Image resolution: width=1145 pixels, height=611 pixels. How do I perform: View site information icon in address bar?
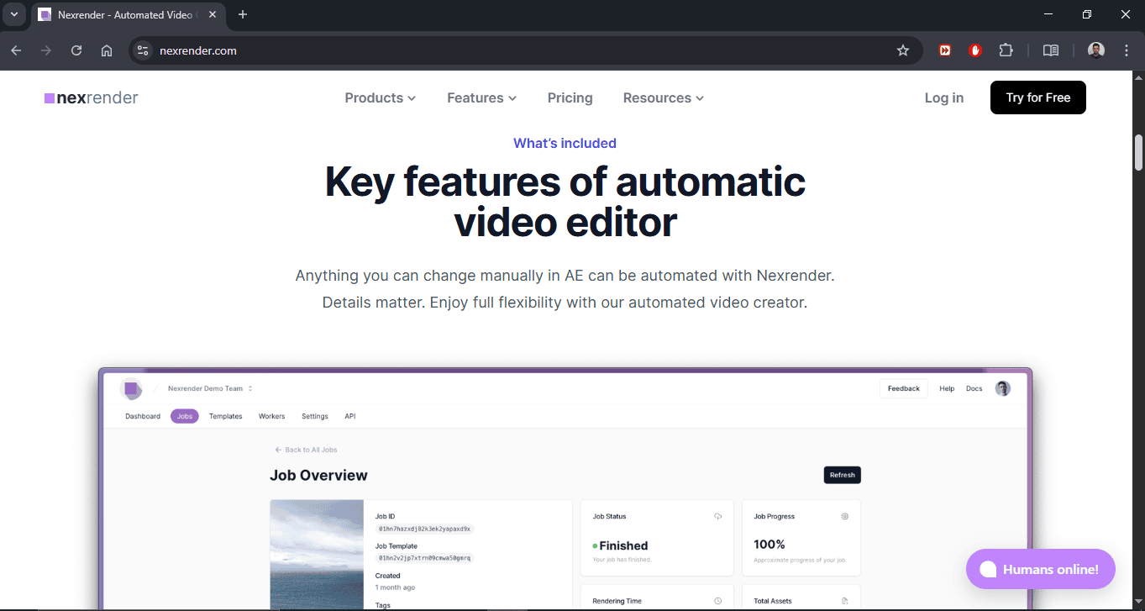(143, 50)
